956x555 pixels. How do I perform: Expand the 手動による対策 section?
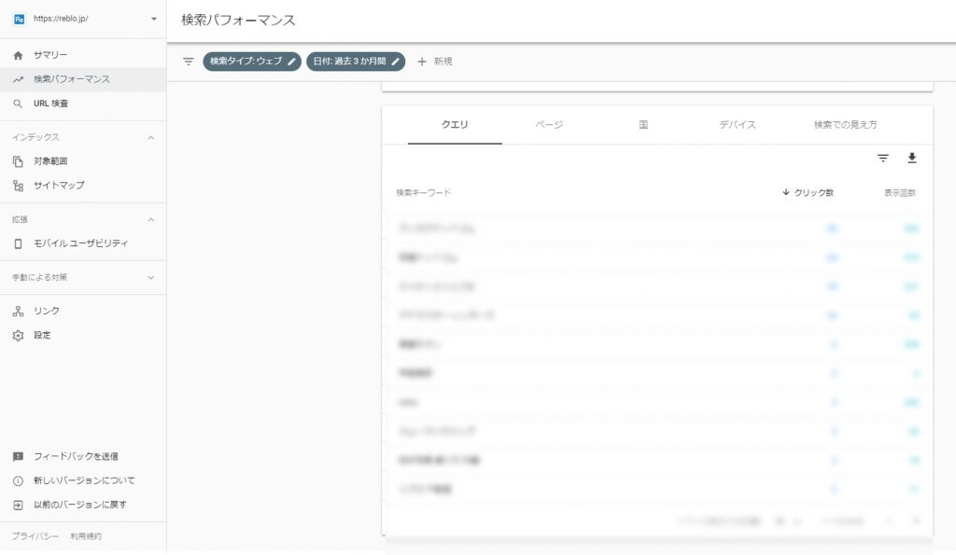pos(151,277)
